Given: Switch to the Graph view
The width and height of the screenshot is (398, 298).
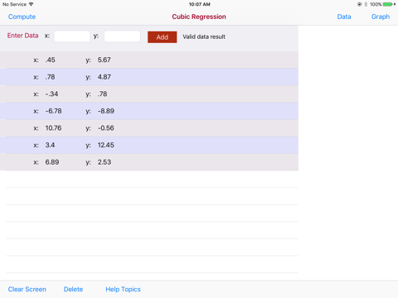Looking at the screenshot, I should 381,17.
